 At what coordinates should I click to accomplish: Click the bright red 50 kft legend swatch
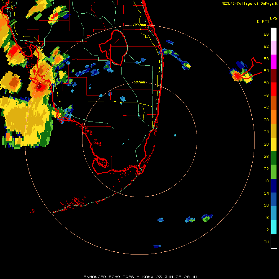274,89
